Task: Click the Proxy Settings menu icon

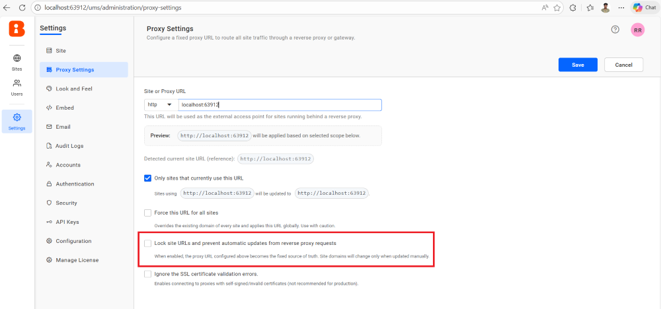Action: click(50, 70)
